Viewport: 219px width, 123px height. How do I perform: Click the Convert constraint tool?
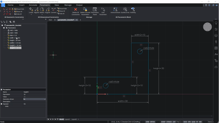click(x=53, y=10)
